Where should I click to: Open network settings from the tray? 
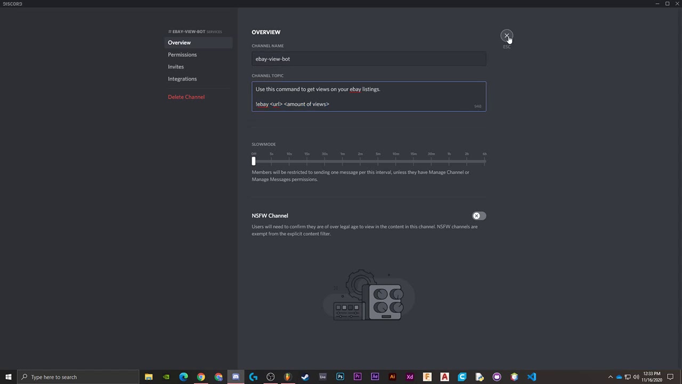pyautogui.click(x=628, y=377)
